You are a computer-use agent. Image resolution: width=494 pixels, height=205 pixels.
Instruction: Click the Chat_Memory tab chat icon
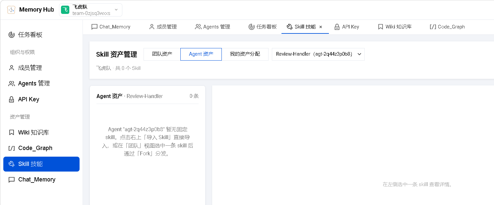click(94, 27)
